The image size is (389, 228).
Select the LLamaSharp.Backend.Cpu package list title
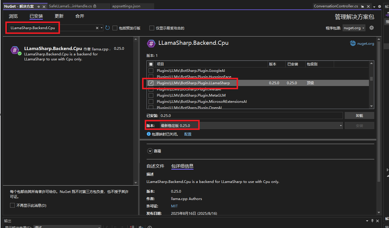[53, 48]
